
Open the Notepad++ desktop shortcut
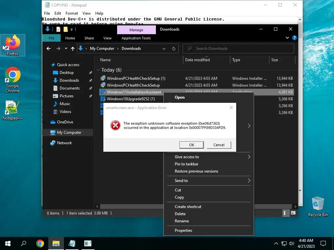13,110
